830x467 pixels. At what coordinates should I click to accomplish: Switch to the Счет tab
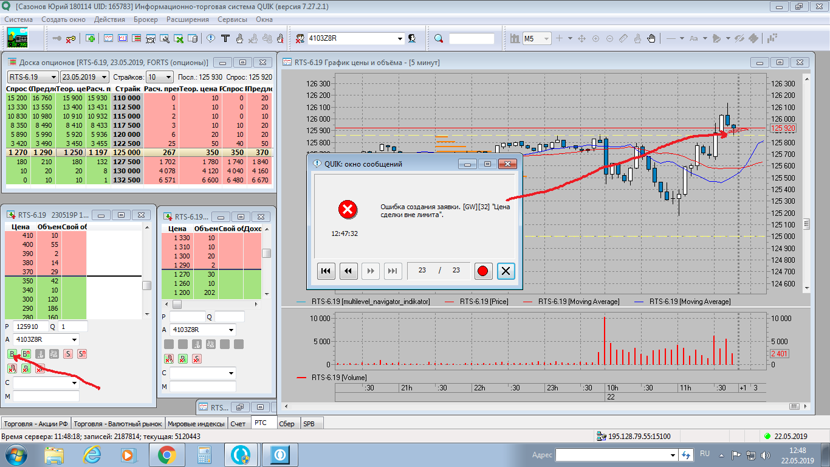coord(238,424)
